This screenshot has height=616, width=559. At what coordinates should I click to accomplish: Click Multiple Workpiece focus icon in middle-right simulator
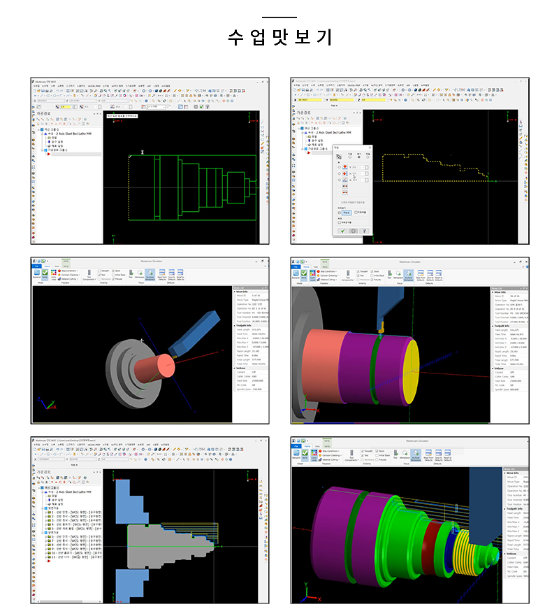click(408, 277)
